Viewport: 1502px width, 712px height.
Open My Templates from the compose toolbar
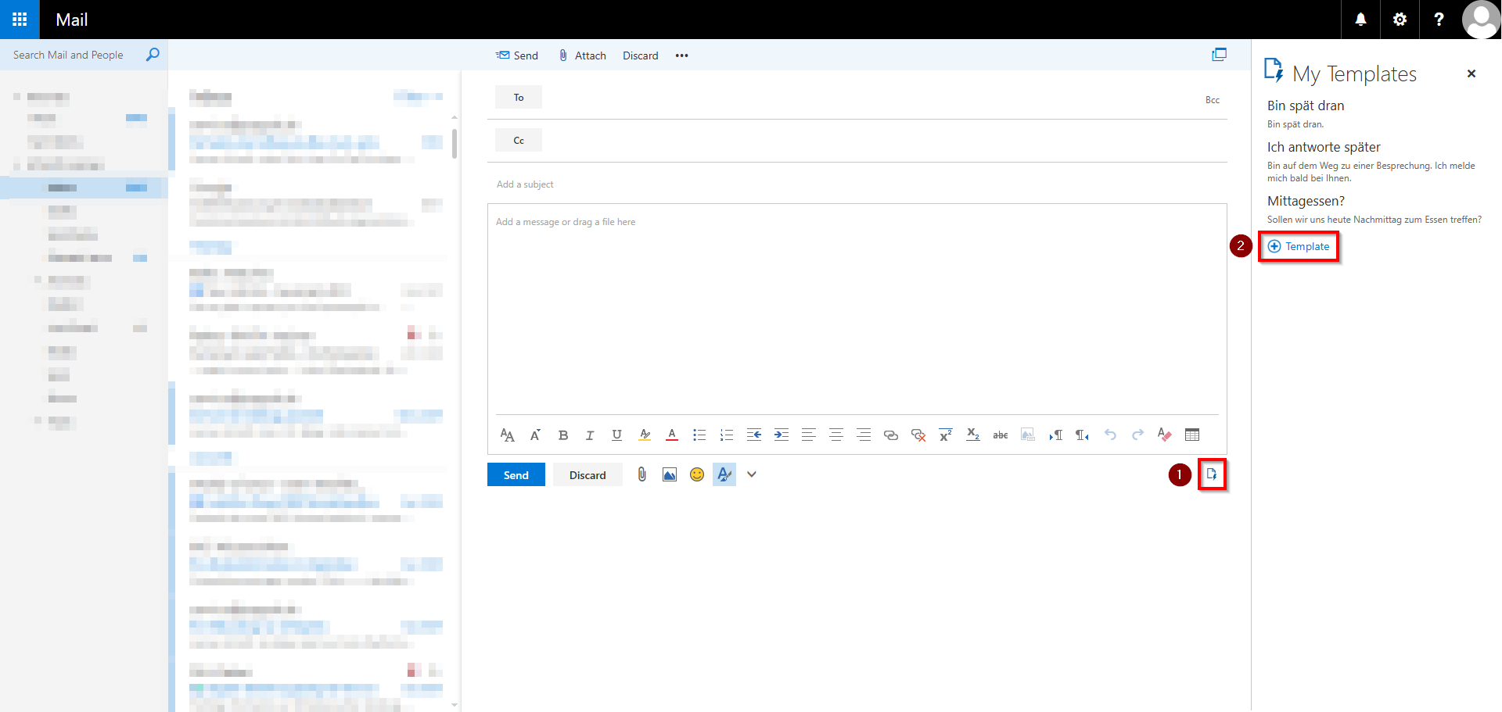coord(1213,474)
